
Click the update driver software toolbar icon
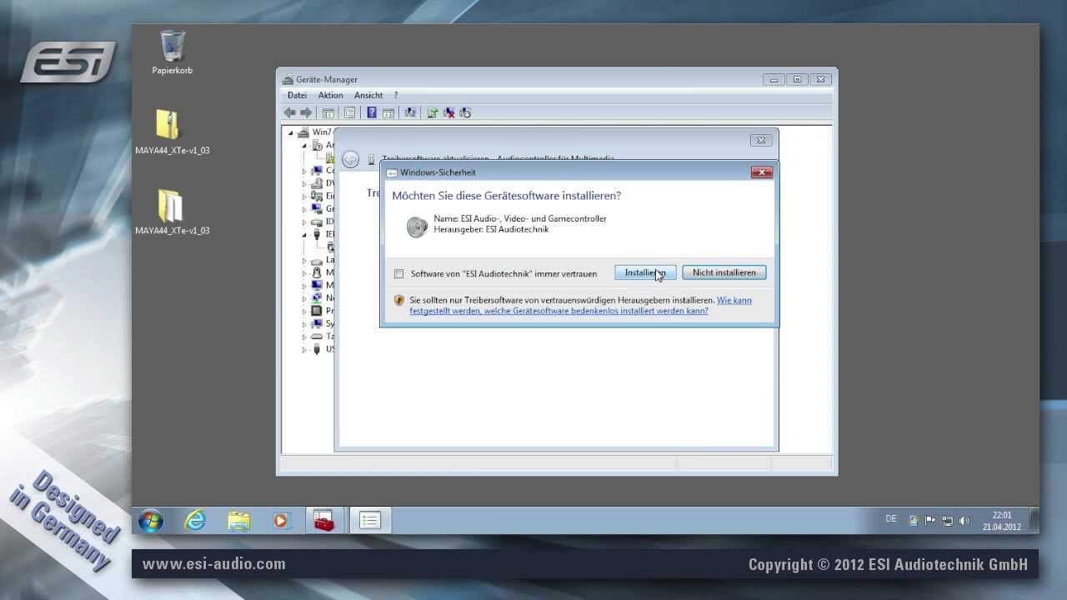pyautogui.click(x=433, y=112)
